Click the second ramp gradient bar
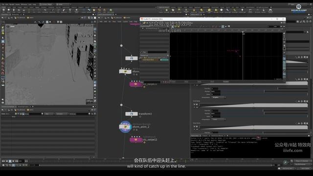 tap(253, 106)
